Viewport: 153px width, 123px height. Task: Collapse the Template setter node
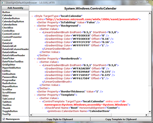pyautogui.click(x=35, y=95)
